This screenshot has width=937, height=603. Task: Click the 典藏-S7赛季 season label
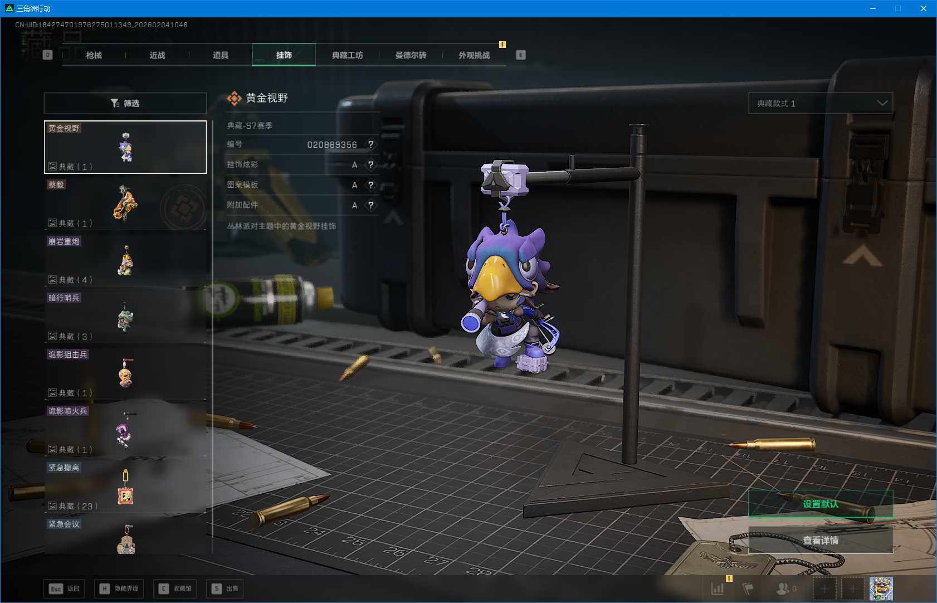pos(250,126)
